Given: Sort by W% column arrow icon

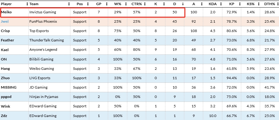Looking at the screenshot, I should [x=126, y=4].
